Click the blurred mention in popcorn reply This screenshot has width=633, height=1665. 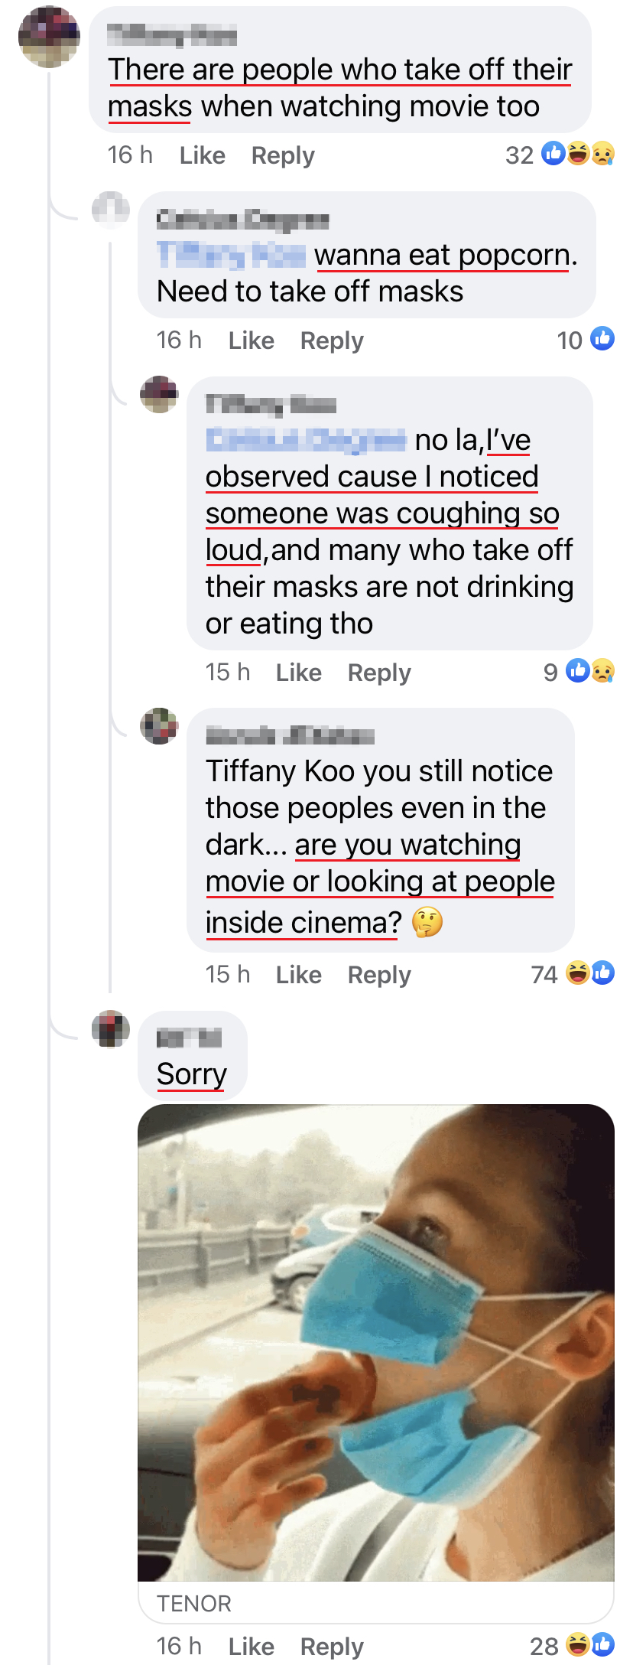point(231,255)
